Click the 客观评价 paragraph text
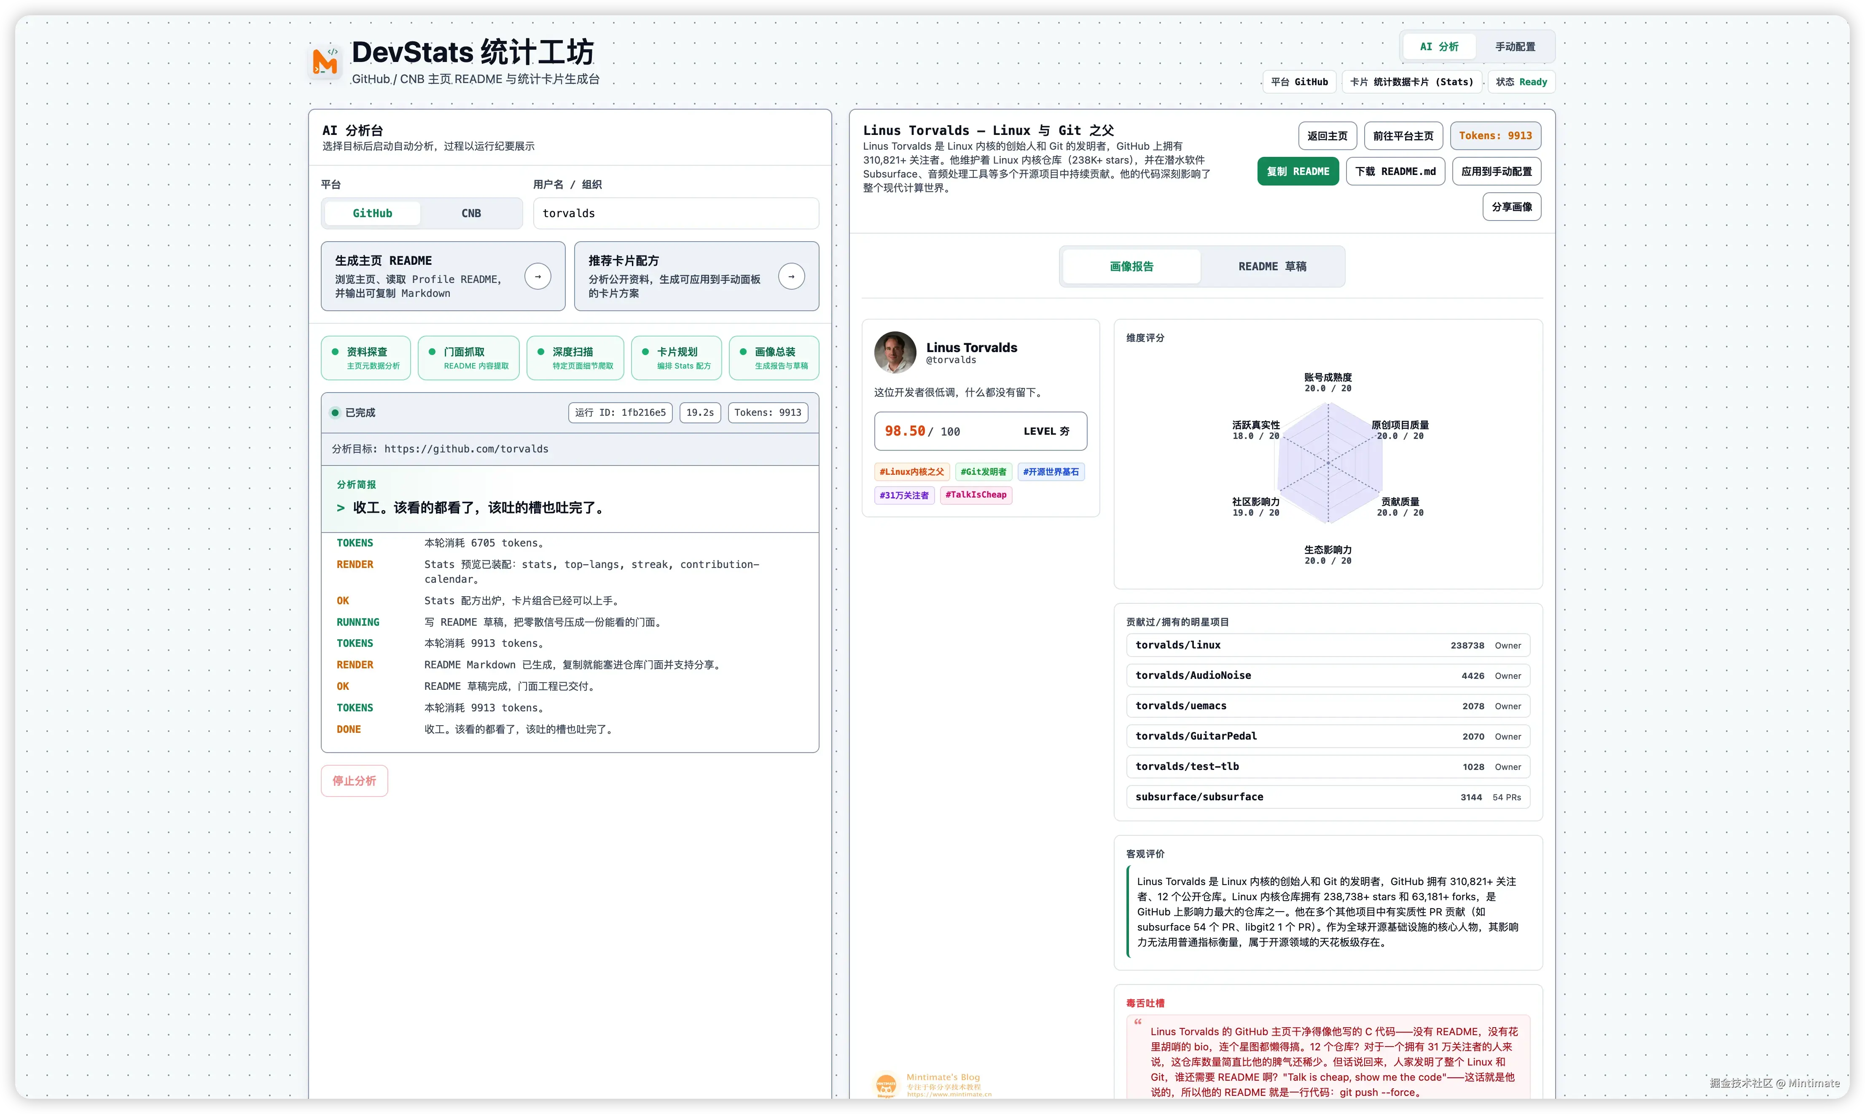Screen dimensions: 1865x1114 pos(1328,911)
